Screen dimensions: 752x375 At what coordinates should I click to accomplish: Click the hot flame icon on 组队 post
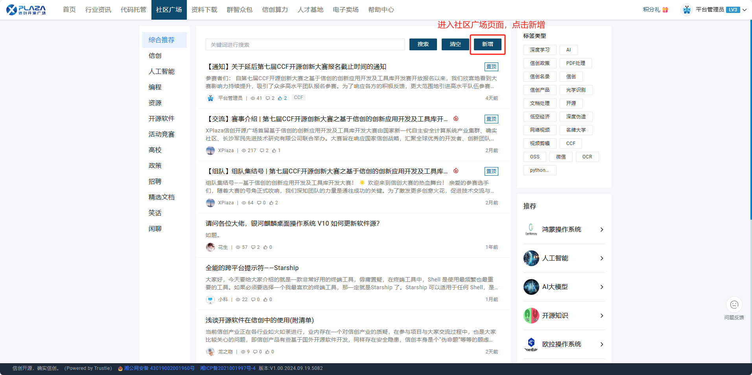[x=456, y=171]
